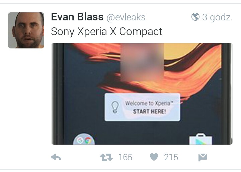241x172 pixels.
Task: Click the Chrome icon in the folder
Action: [88, 140]
